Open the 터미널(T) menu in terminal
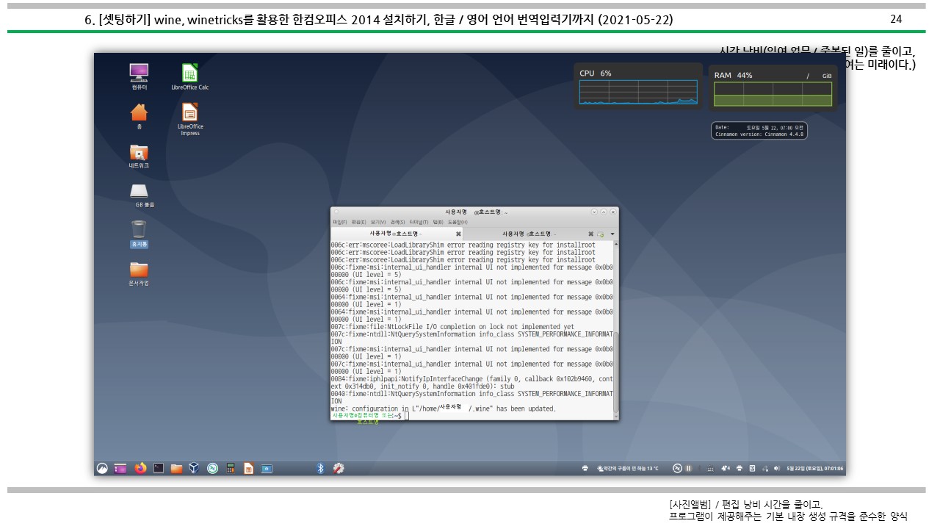 pos(419,222)
